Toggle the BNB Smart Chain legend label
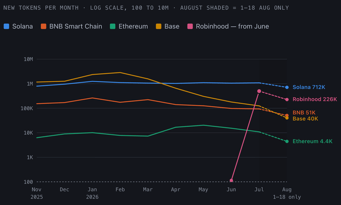This screenshot has width=341, height=205. [76, 27]
